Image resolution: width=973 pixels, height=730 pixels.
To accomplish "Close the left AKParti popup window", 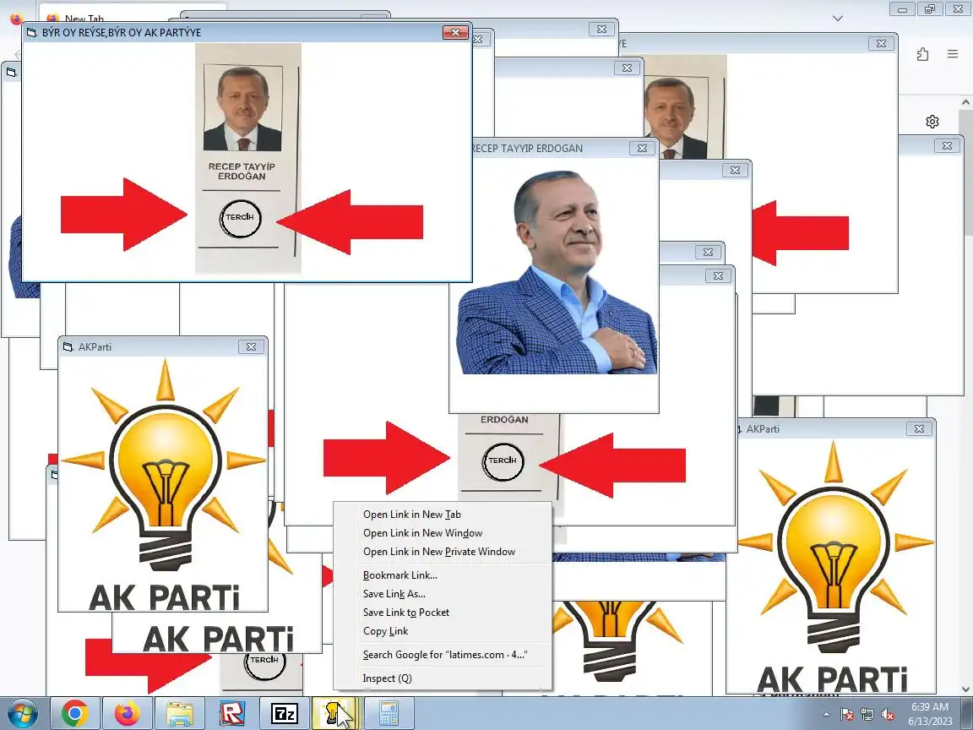I will (252, 347).
